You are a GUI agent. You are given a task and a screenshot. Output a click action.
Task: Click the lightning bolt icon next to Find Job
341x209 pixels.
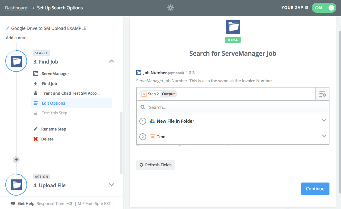tap(36, 84)
